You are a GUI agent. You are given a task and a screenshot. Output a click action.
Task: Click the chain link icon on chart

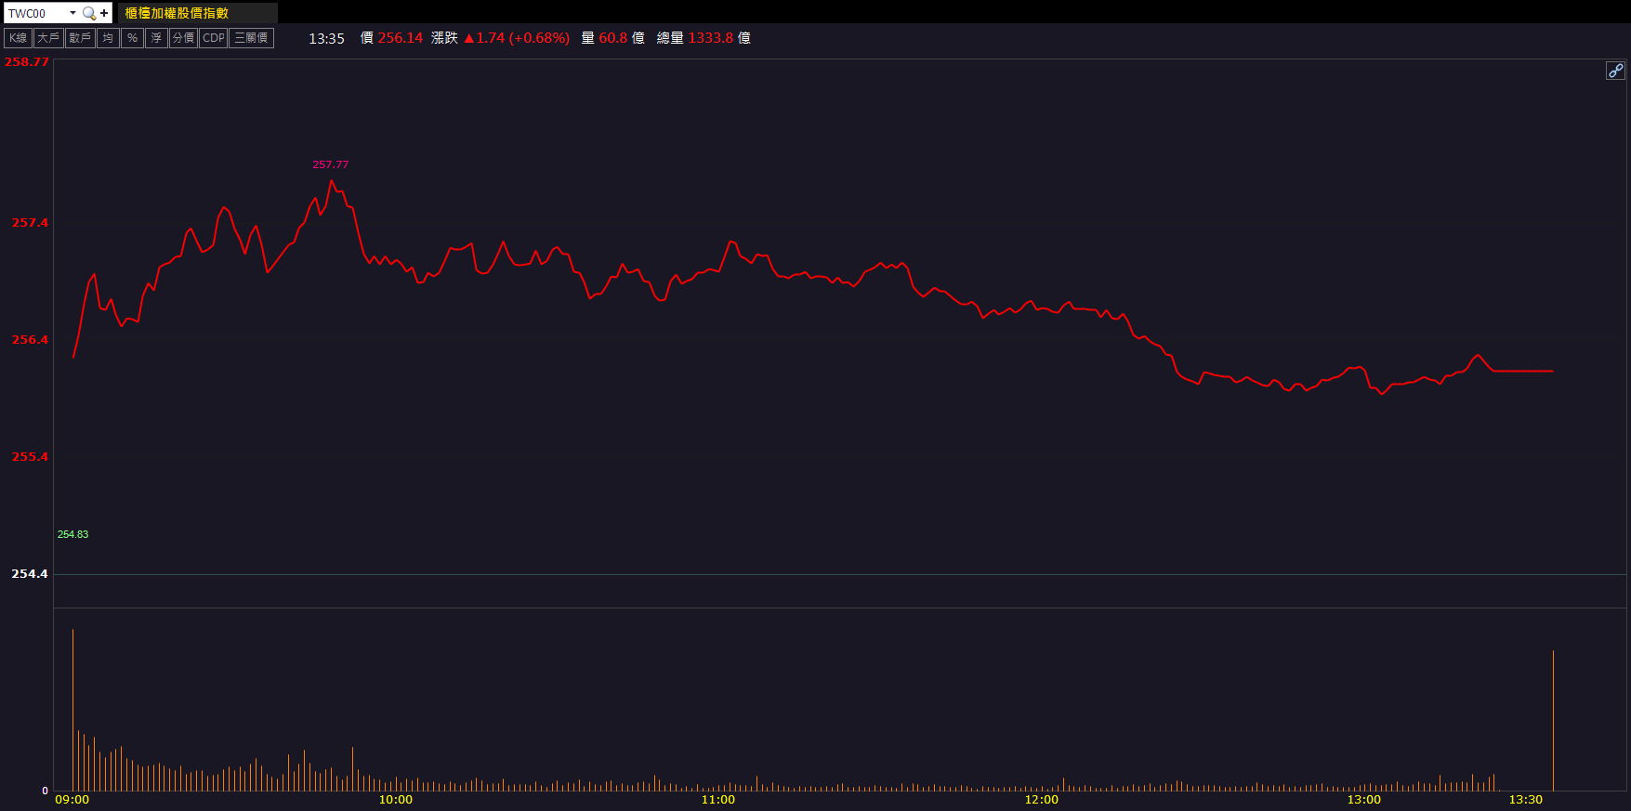click(x=1615, y=71)
